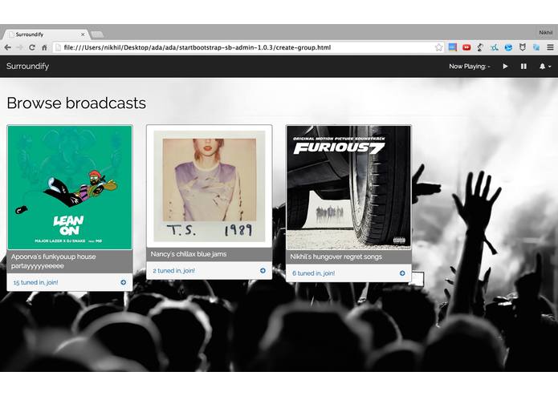This screenshot has height=396, width=558.
Task: Pause playback with the pause icon
Action: coord(523,67)
